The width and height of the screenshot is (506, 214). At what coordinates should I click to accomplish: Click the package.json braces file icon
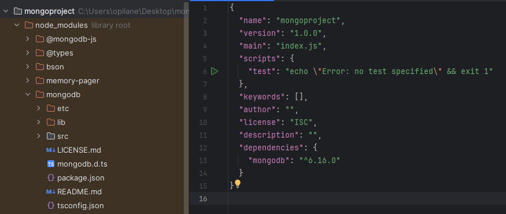pyautogui.click(x=51, y=178)
